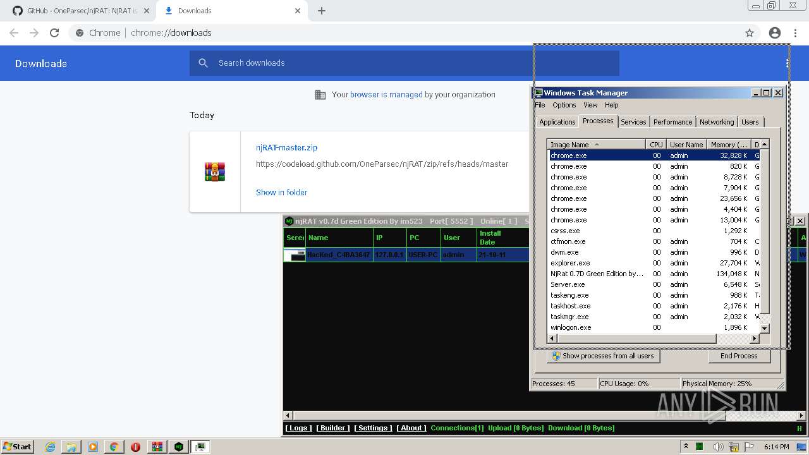
Task: Sort processes by User Name column
Action: [686, 145]
